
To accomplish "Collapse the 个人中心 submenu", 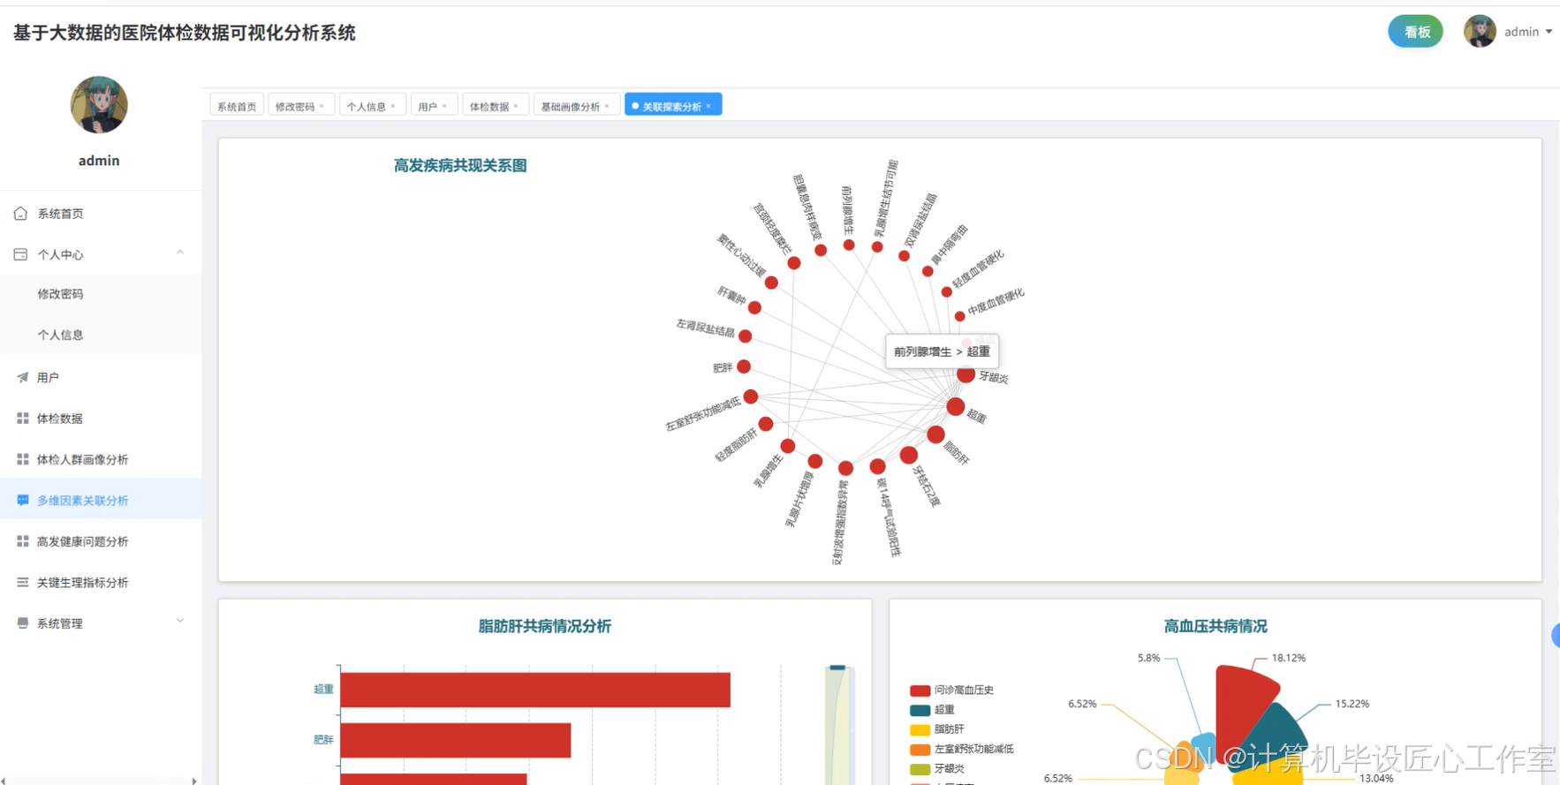I will (180, 253).
